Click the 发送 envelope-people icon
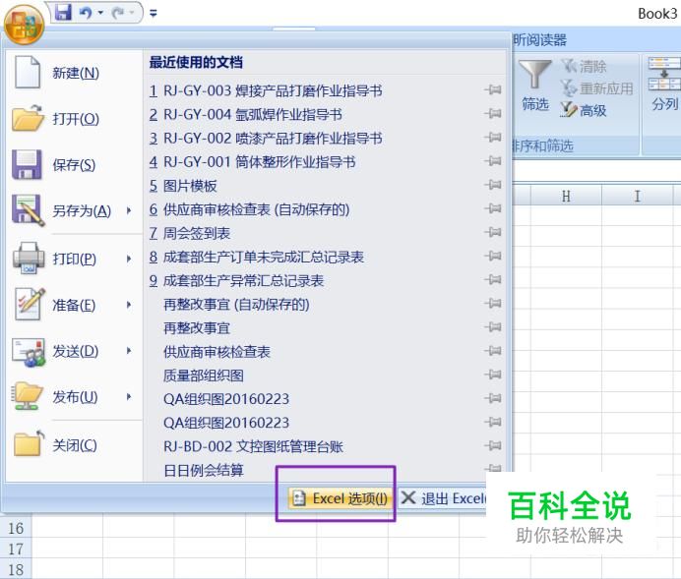681x579 pixels. 29,352
